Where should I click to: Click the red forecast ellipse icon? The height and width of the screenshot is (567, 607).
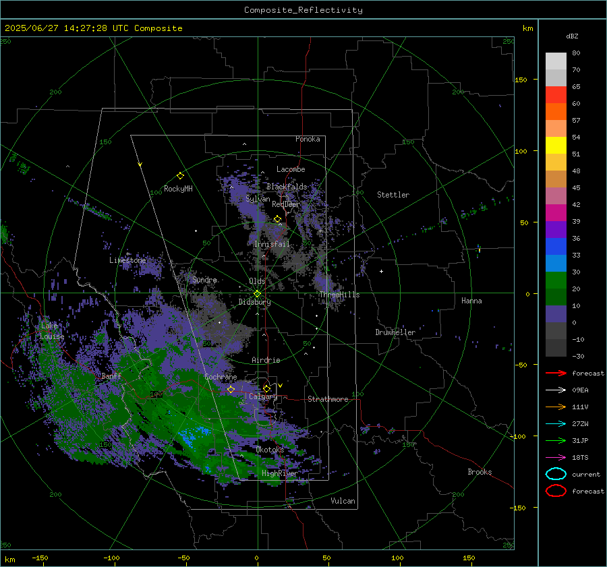point(556,491)
